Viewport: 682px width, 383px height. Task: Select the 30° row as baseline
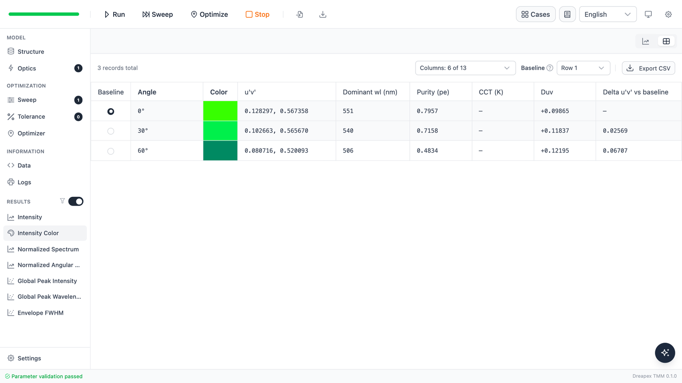[111, 131]
